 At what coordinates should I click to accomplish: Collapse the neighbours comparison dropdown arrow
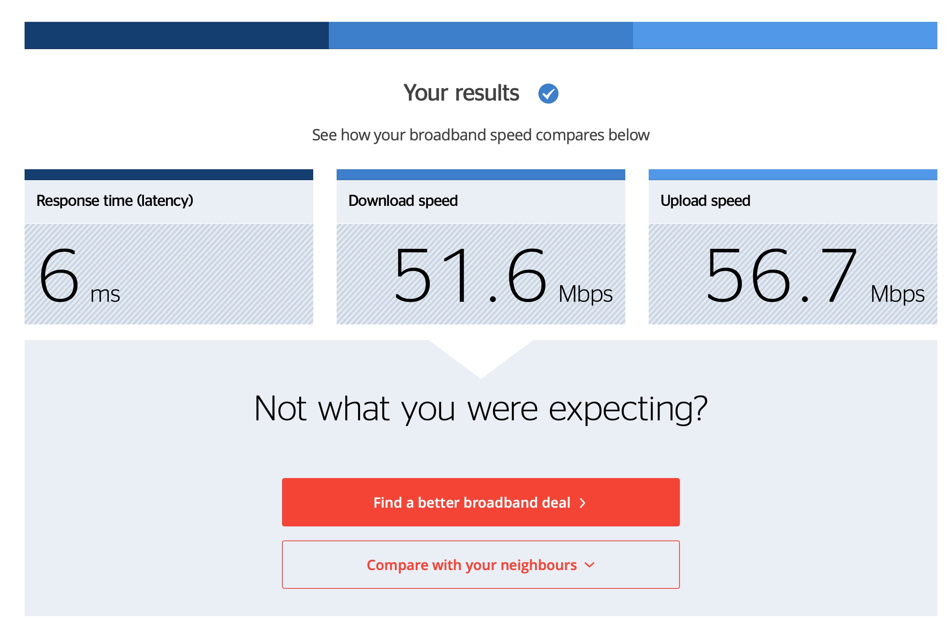click(x=590, y=565)
